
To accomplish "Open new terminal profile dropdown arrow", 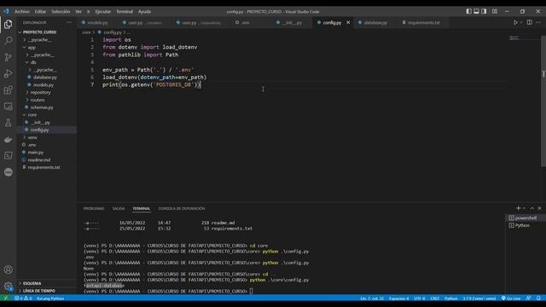I will pos(524,208).
